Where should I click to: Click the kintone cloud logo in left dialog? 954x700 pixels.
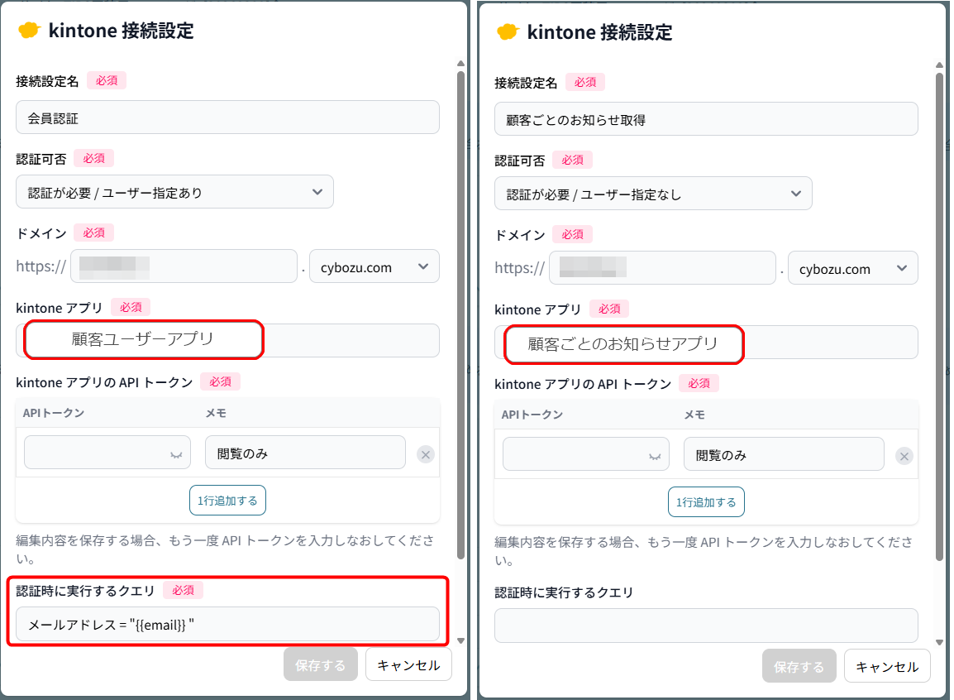pyautogui.click(x=29, y=31)
